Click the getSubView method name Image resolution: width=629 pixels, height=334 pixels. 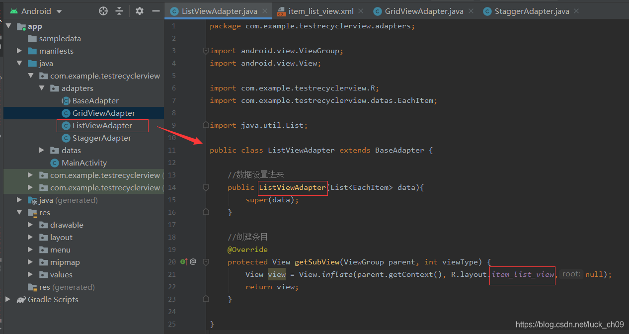317,262
